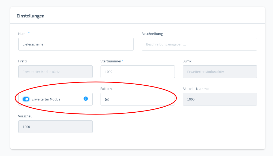Click the Startnummer input showing 1000
This screenshot has width=273, height=156.
137,72
